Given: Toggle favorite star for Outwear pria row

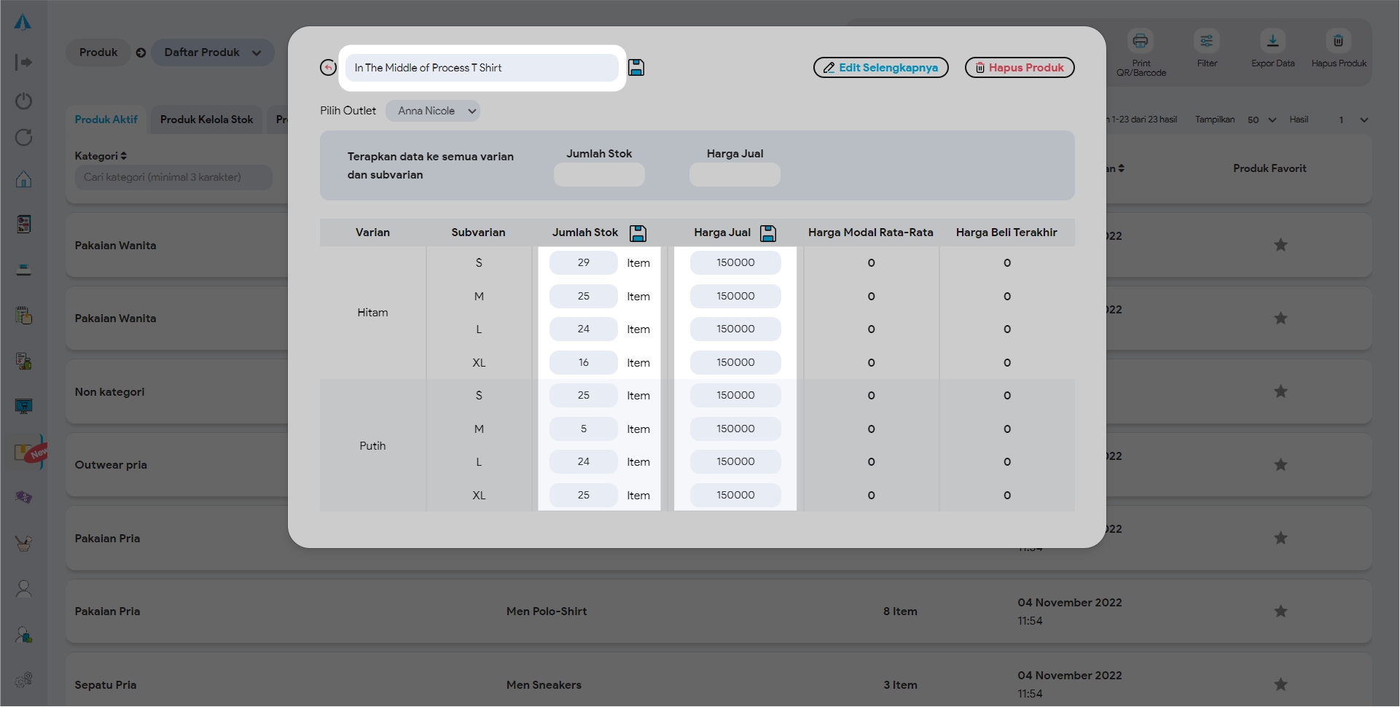Looking at the screenshot, I should 1280,465.
